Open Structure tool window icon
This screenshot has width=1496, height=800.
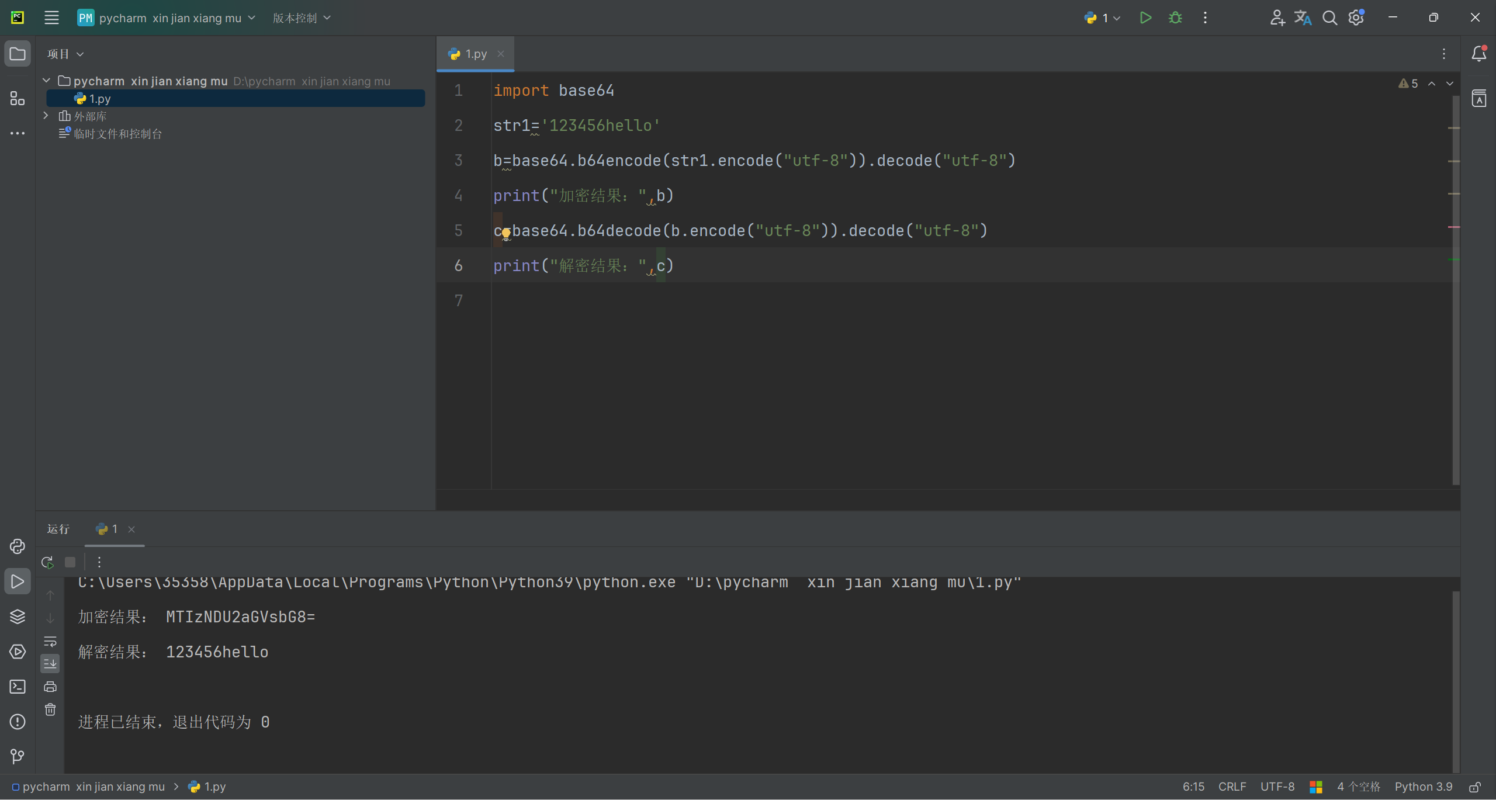tap(18, 98)
